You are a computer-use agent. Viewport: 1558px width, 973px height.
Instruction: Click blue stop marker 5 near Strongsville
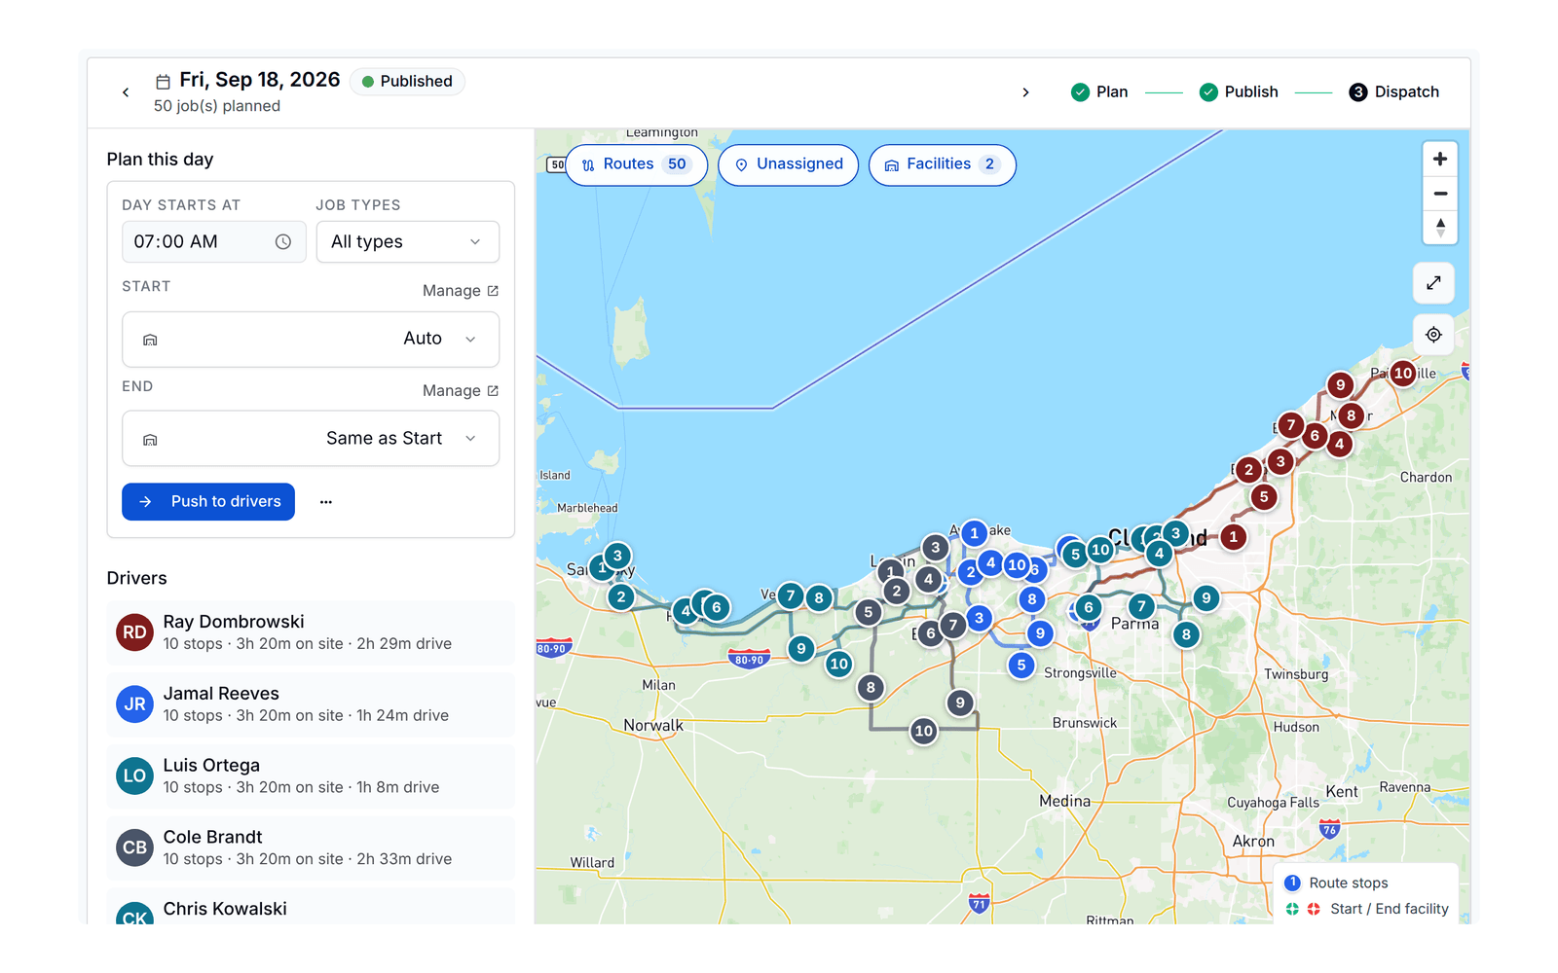coord(1021,666)
